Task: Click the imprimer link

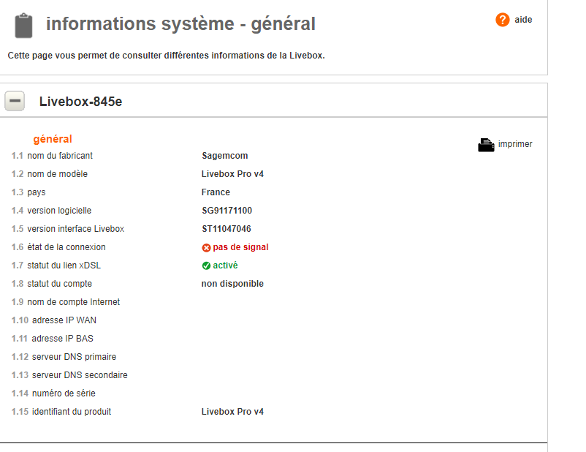Action: coord(514,143)
